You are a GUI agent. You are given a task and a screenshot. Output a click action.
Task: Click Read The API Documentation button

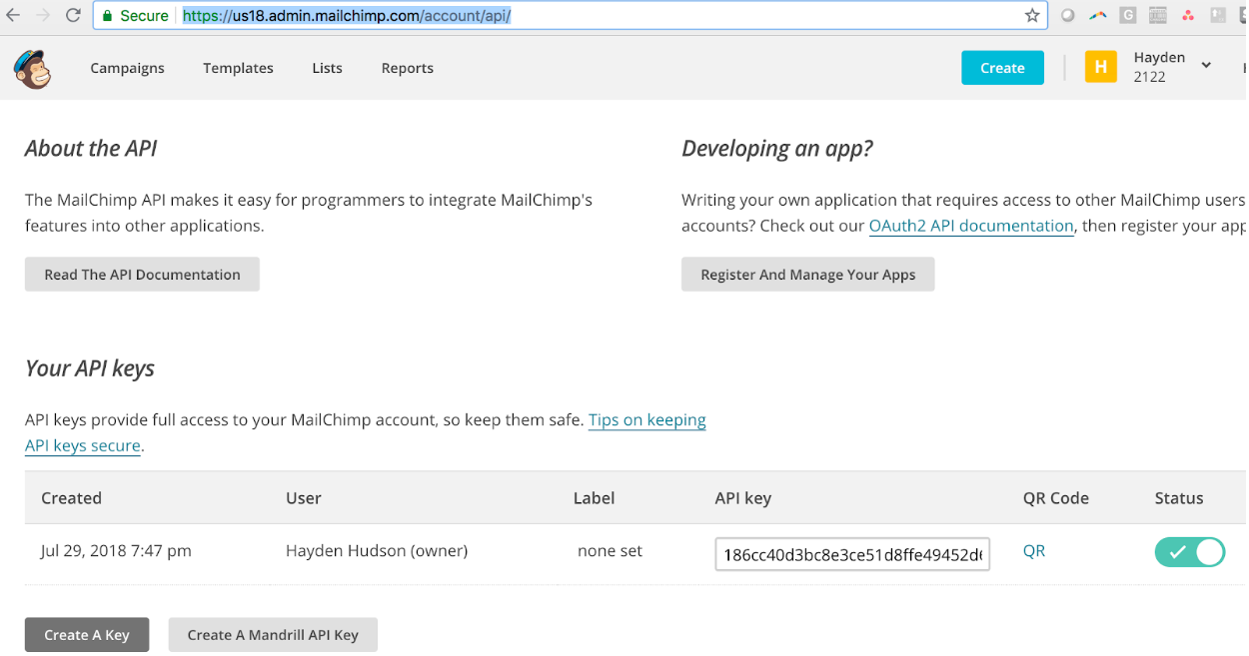[142, 275]
